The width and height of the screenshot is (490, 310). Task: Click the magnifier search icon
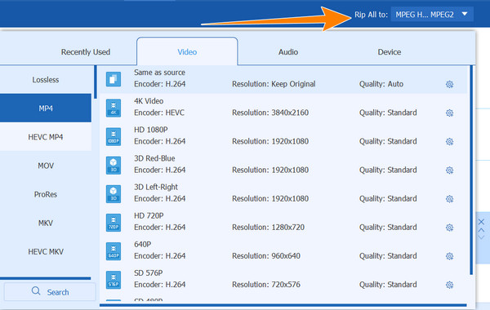(x=36, y=291)
